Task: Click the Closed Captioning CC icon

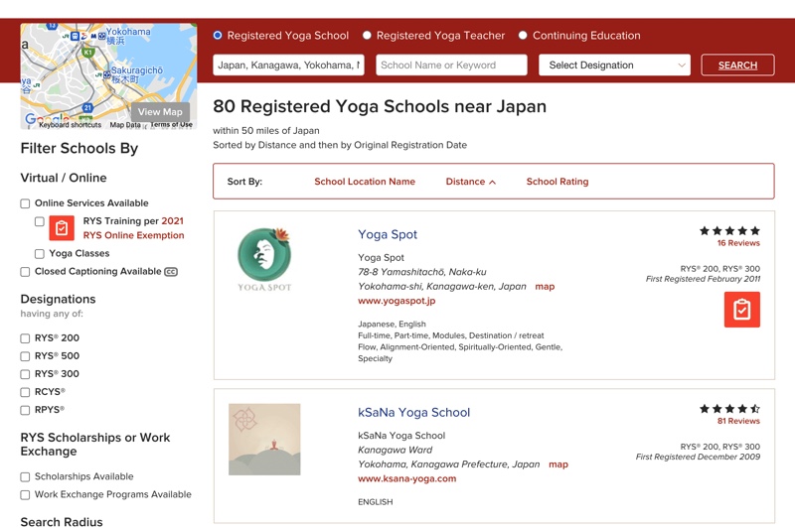Action: (x=171, y=272)
